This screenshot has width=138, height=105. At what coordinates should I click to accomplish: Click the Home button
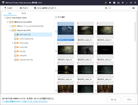[x=114, y=100]
